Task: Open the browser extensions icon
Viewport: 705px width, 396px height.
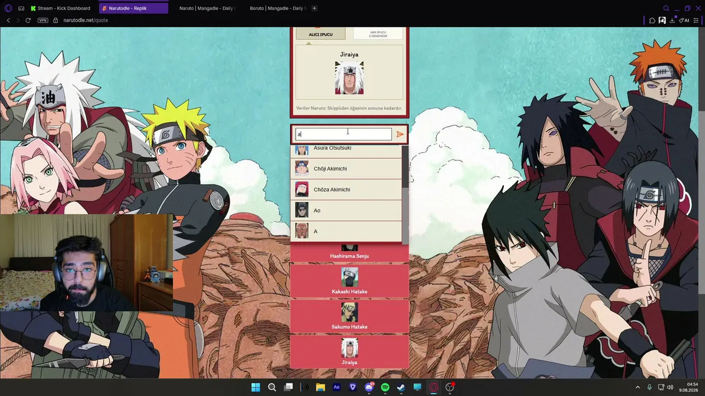Action: coord(652,20)
